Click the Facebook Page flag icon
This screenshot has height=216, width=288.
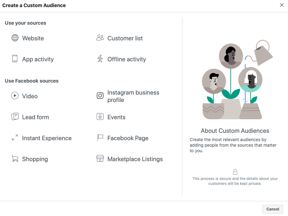coord(100,138)
